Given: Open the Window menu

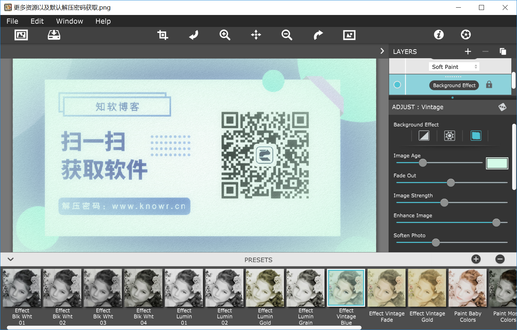Looking at the screenshot, I should 69,21.
